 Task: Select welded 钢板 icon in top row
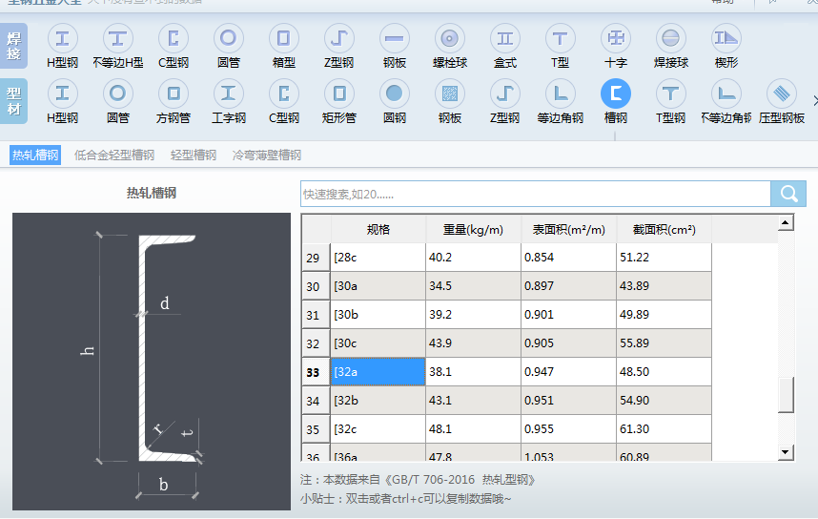(395, 38)
